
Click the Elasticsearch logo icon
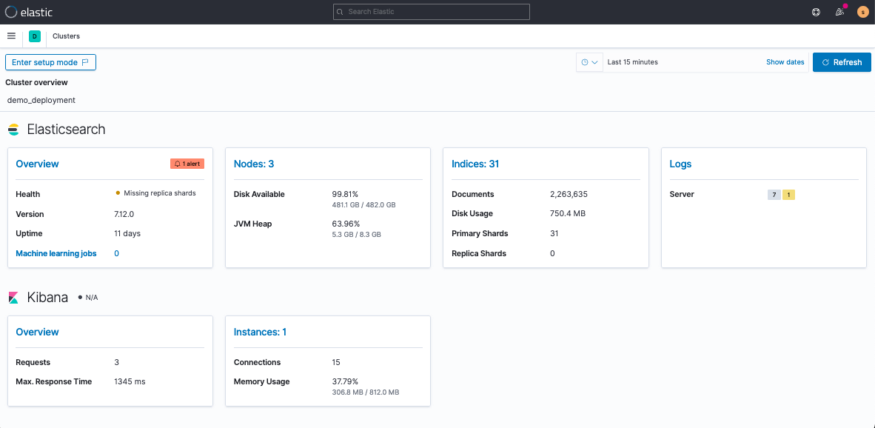tap(13, 130)
